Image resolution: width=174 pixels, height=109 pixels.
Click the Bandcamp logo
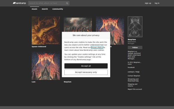(x=19, y=3)
